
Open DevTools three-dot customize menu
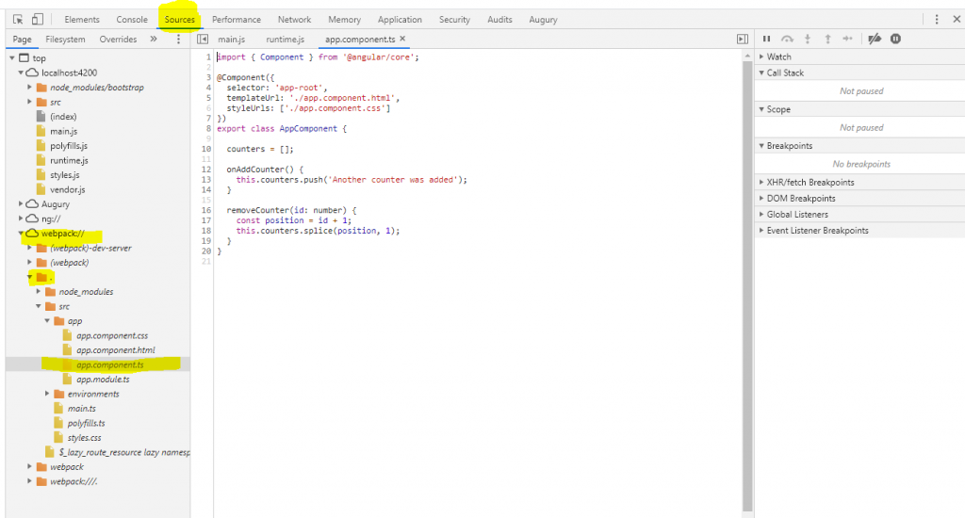(x=937, y=19)
